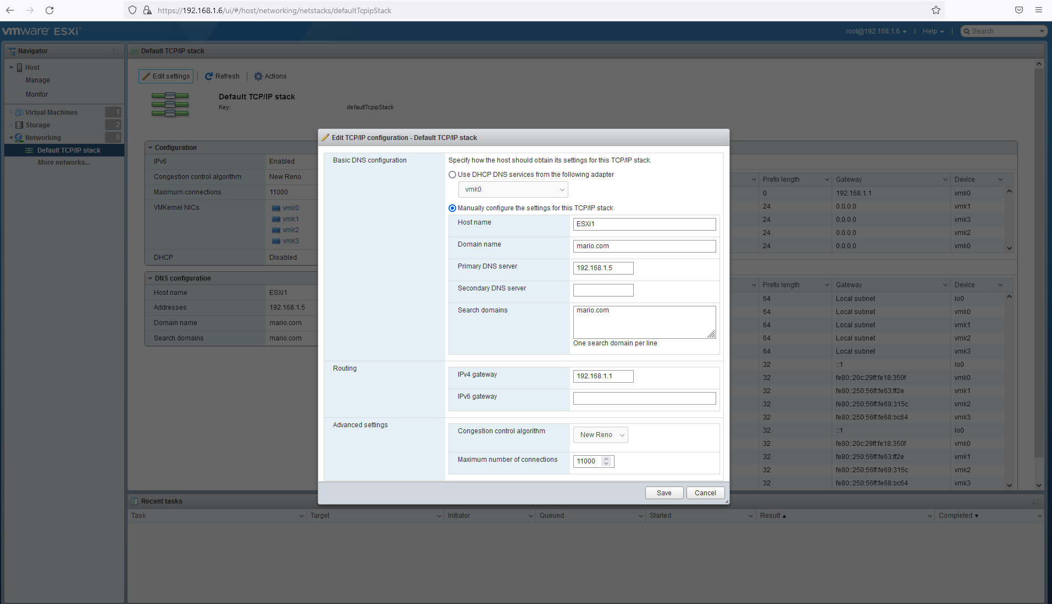1052x604 pixels.
Task: Click the IPv6 gateway field
Action: (644, 398)
